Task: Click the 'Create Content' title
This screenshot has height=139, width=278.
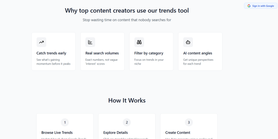Action: 178,133
